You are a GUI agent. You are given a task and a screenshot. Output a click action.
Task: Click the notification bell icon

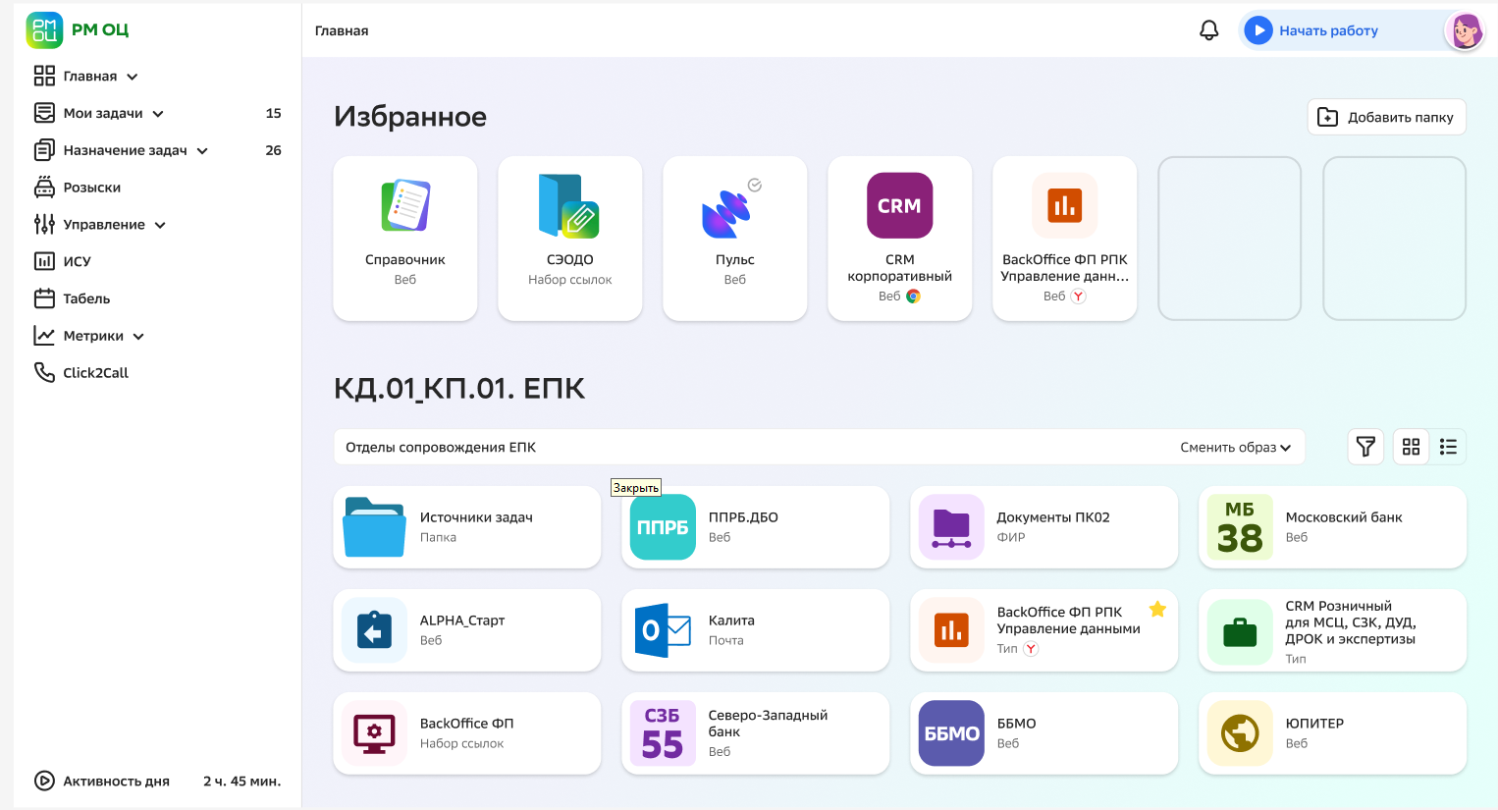(x=1208, y=30)
